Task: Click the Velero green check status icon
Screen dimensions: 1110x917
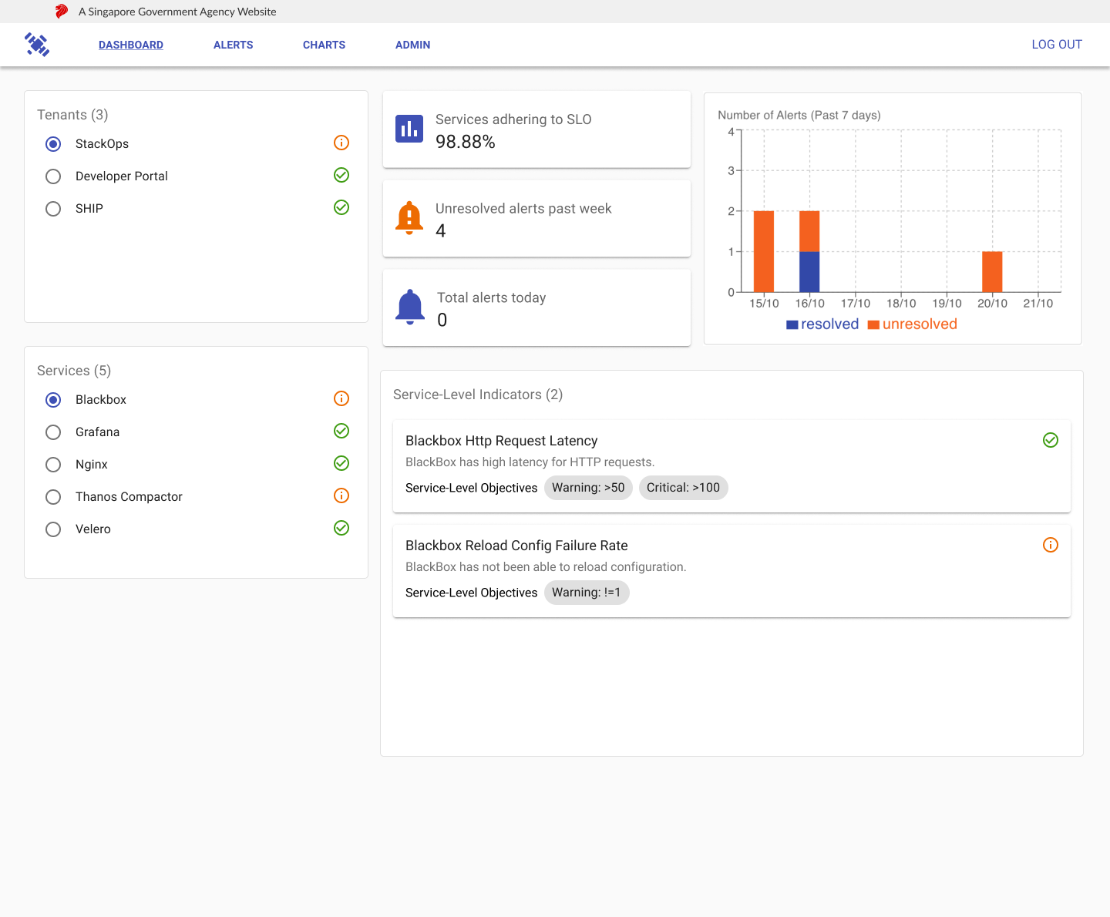Action: [x=341, y=528]
